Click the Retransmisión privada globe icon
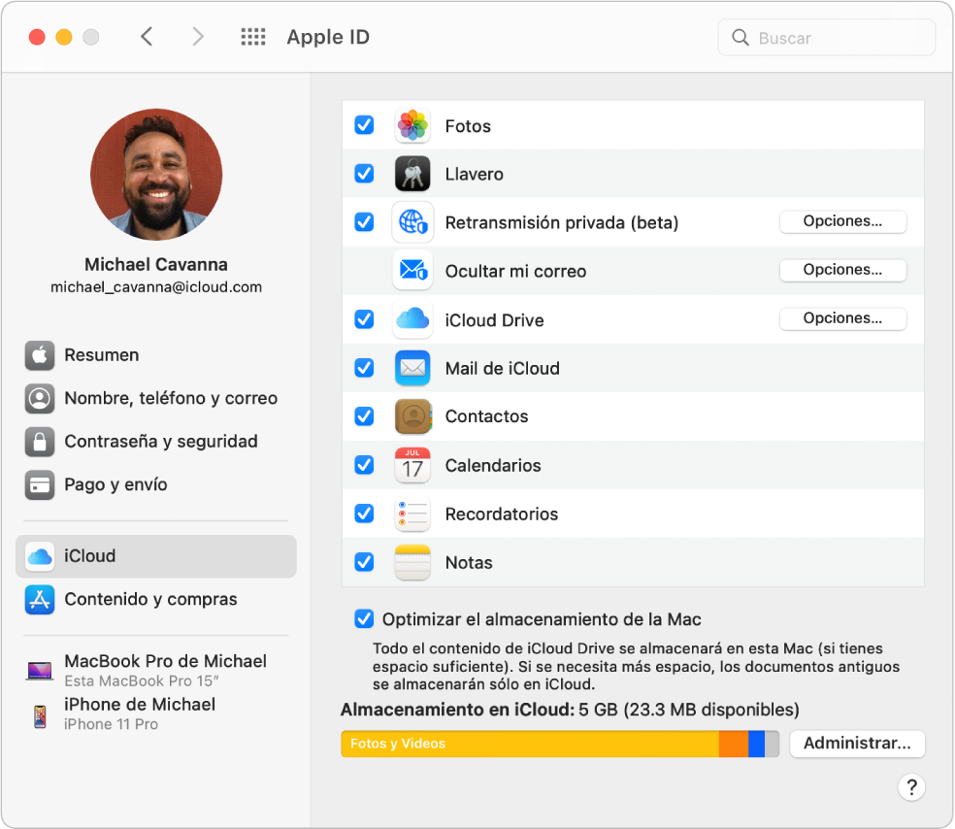 click(412, 222)
